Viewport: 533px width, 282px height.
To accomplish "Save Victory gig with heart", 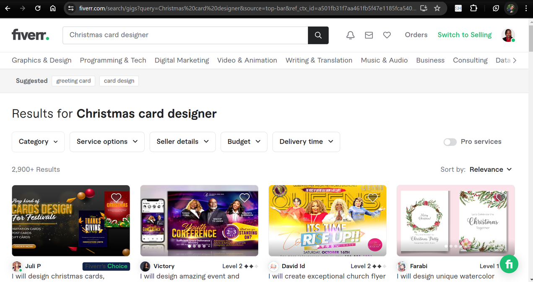I will point(244,197).
